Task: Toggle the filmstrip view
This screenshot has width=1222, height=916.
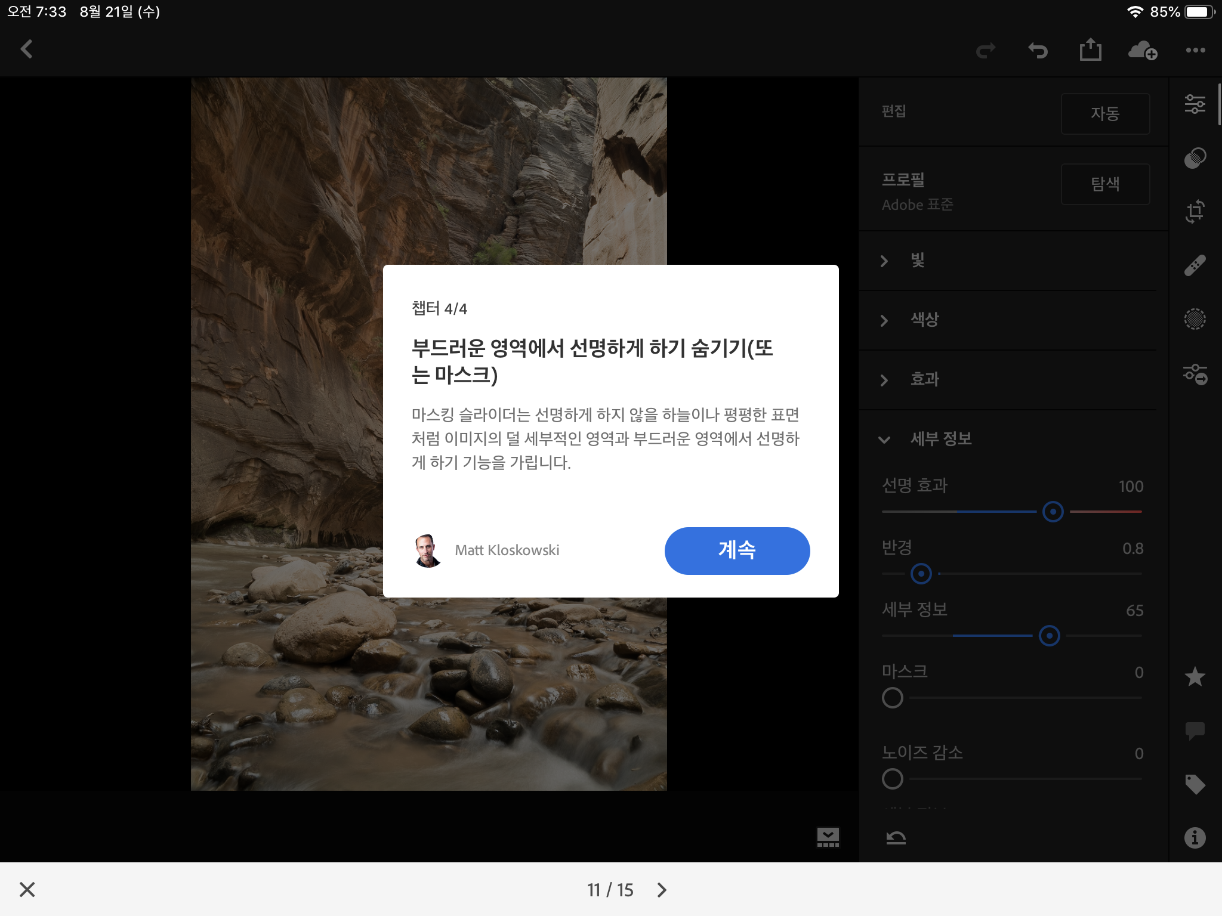Action: pos(828,838)
